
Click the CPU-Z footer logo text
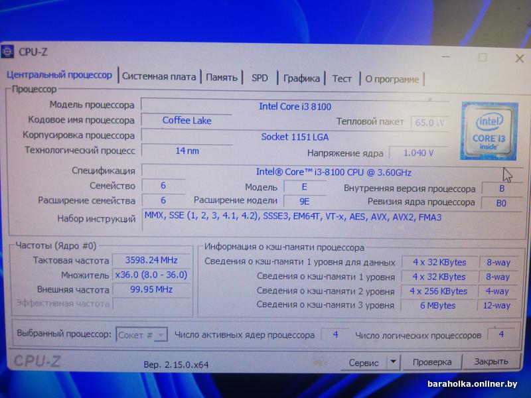[x=37, y=362]
